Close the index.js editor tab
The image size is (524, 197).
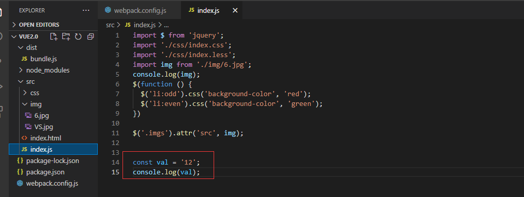click(x=235, y=10)
